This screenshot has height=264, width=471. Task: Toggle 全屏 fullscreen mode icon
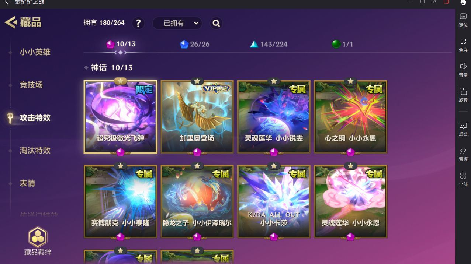[x=463, y=45]
